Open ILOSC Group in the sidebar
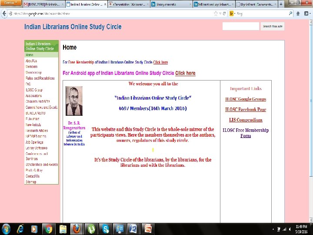Viewport: 313px width, 235px height. 34,90
